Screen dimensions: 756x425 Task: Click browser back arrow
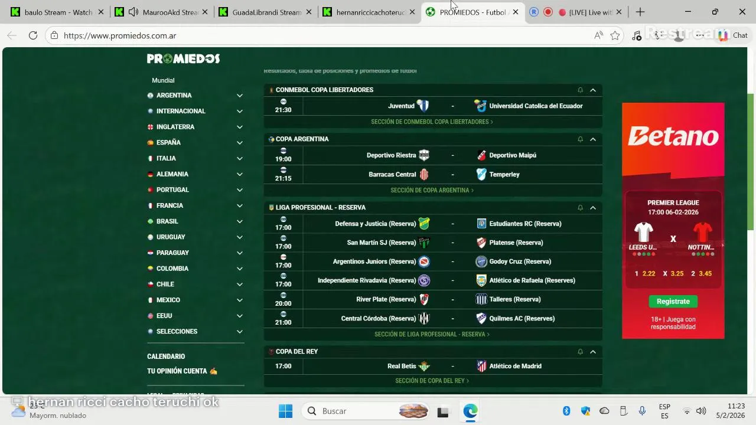click(12, 35)
